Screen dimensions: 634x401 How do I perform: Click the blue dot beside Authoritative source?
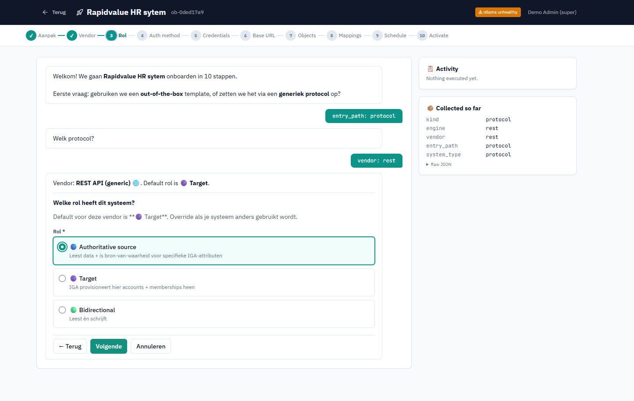[x=74, y=247]
